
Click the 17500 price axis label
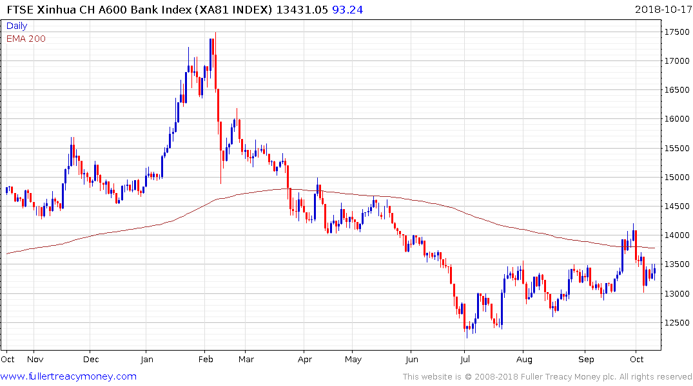[677, 32]
